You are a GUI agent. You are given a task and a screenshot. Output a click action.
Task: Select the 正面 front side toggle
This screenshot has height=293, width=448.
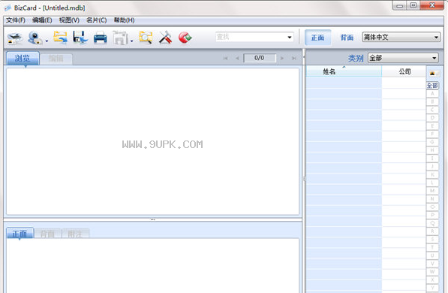tap(317, 38)
